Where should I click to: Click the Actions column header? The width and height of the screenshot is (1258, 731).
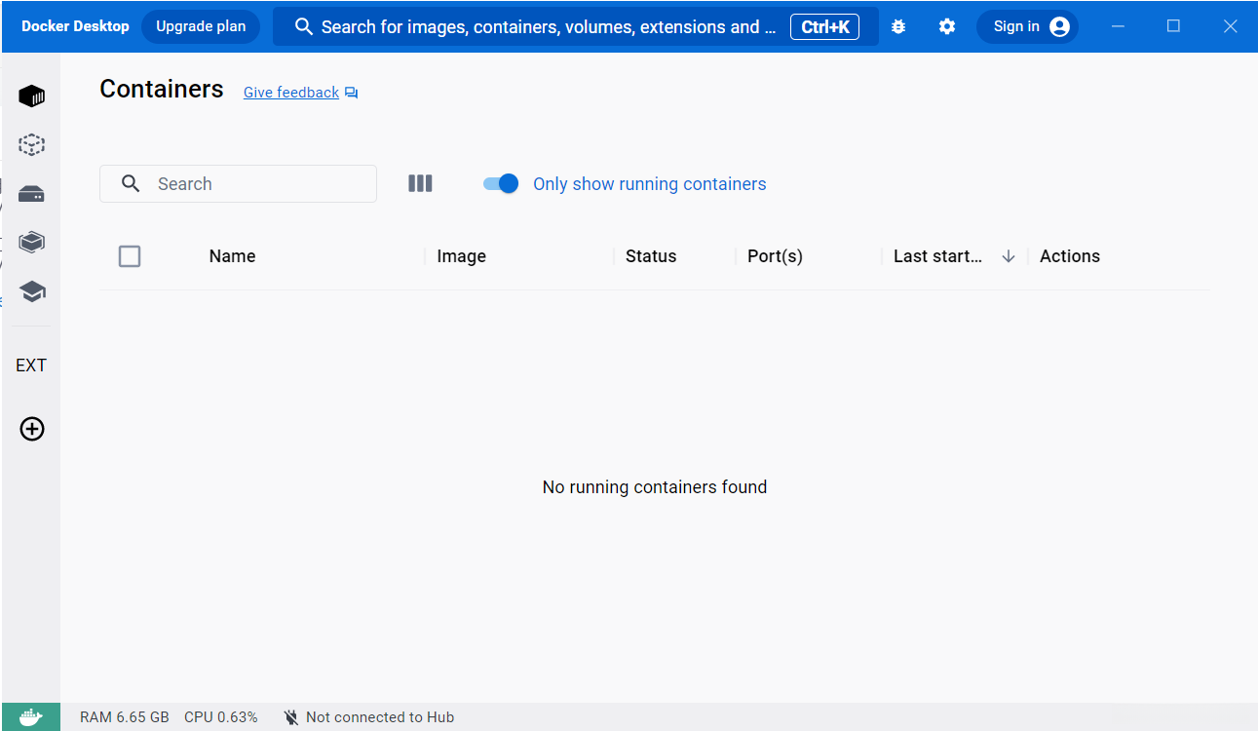click(x=1070, y=256)
